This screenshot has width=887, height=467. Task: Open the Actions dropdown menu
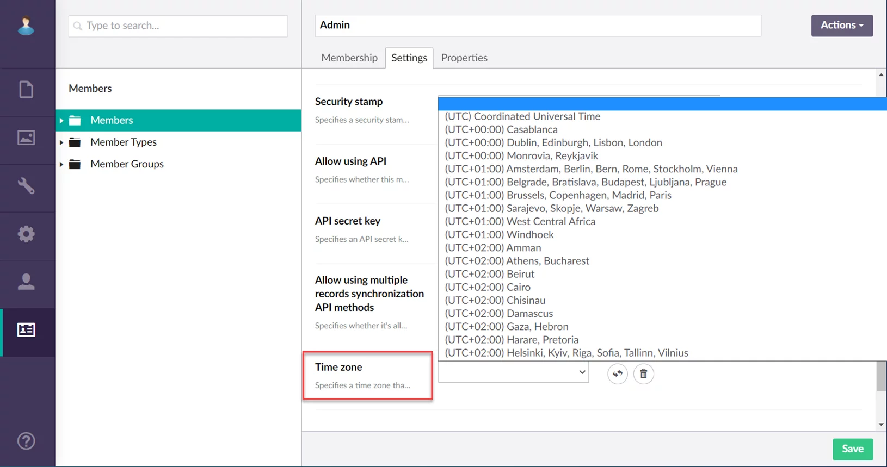point(841,26)
